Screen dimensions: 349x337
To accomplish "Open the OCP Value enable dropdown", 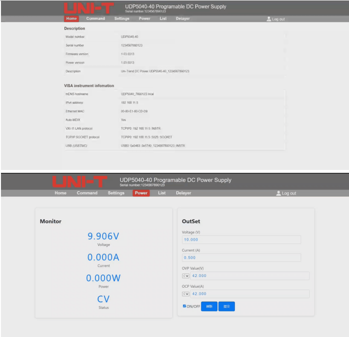I will 185,294.
